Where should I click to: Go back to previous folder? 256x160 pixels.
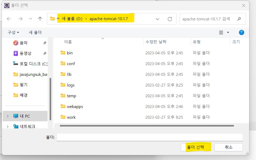[9, 19]
